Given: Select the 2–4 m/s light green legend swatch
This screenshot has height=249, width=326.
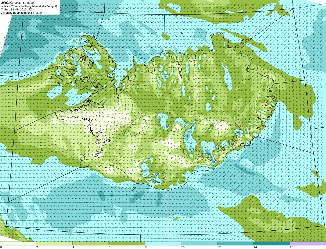Looking at the screenshot, I should point(54,243).
